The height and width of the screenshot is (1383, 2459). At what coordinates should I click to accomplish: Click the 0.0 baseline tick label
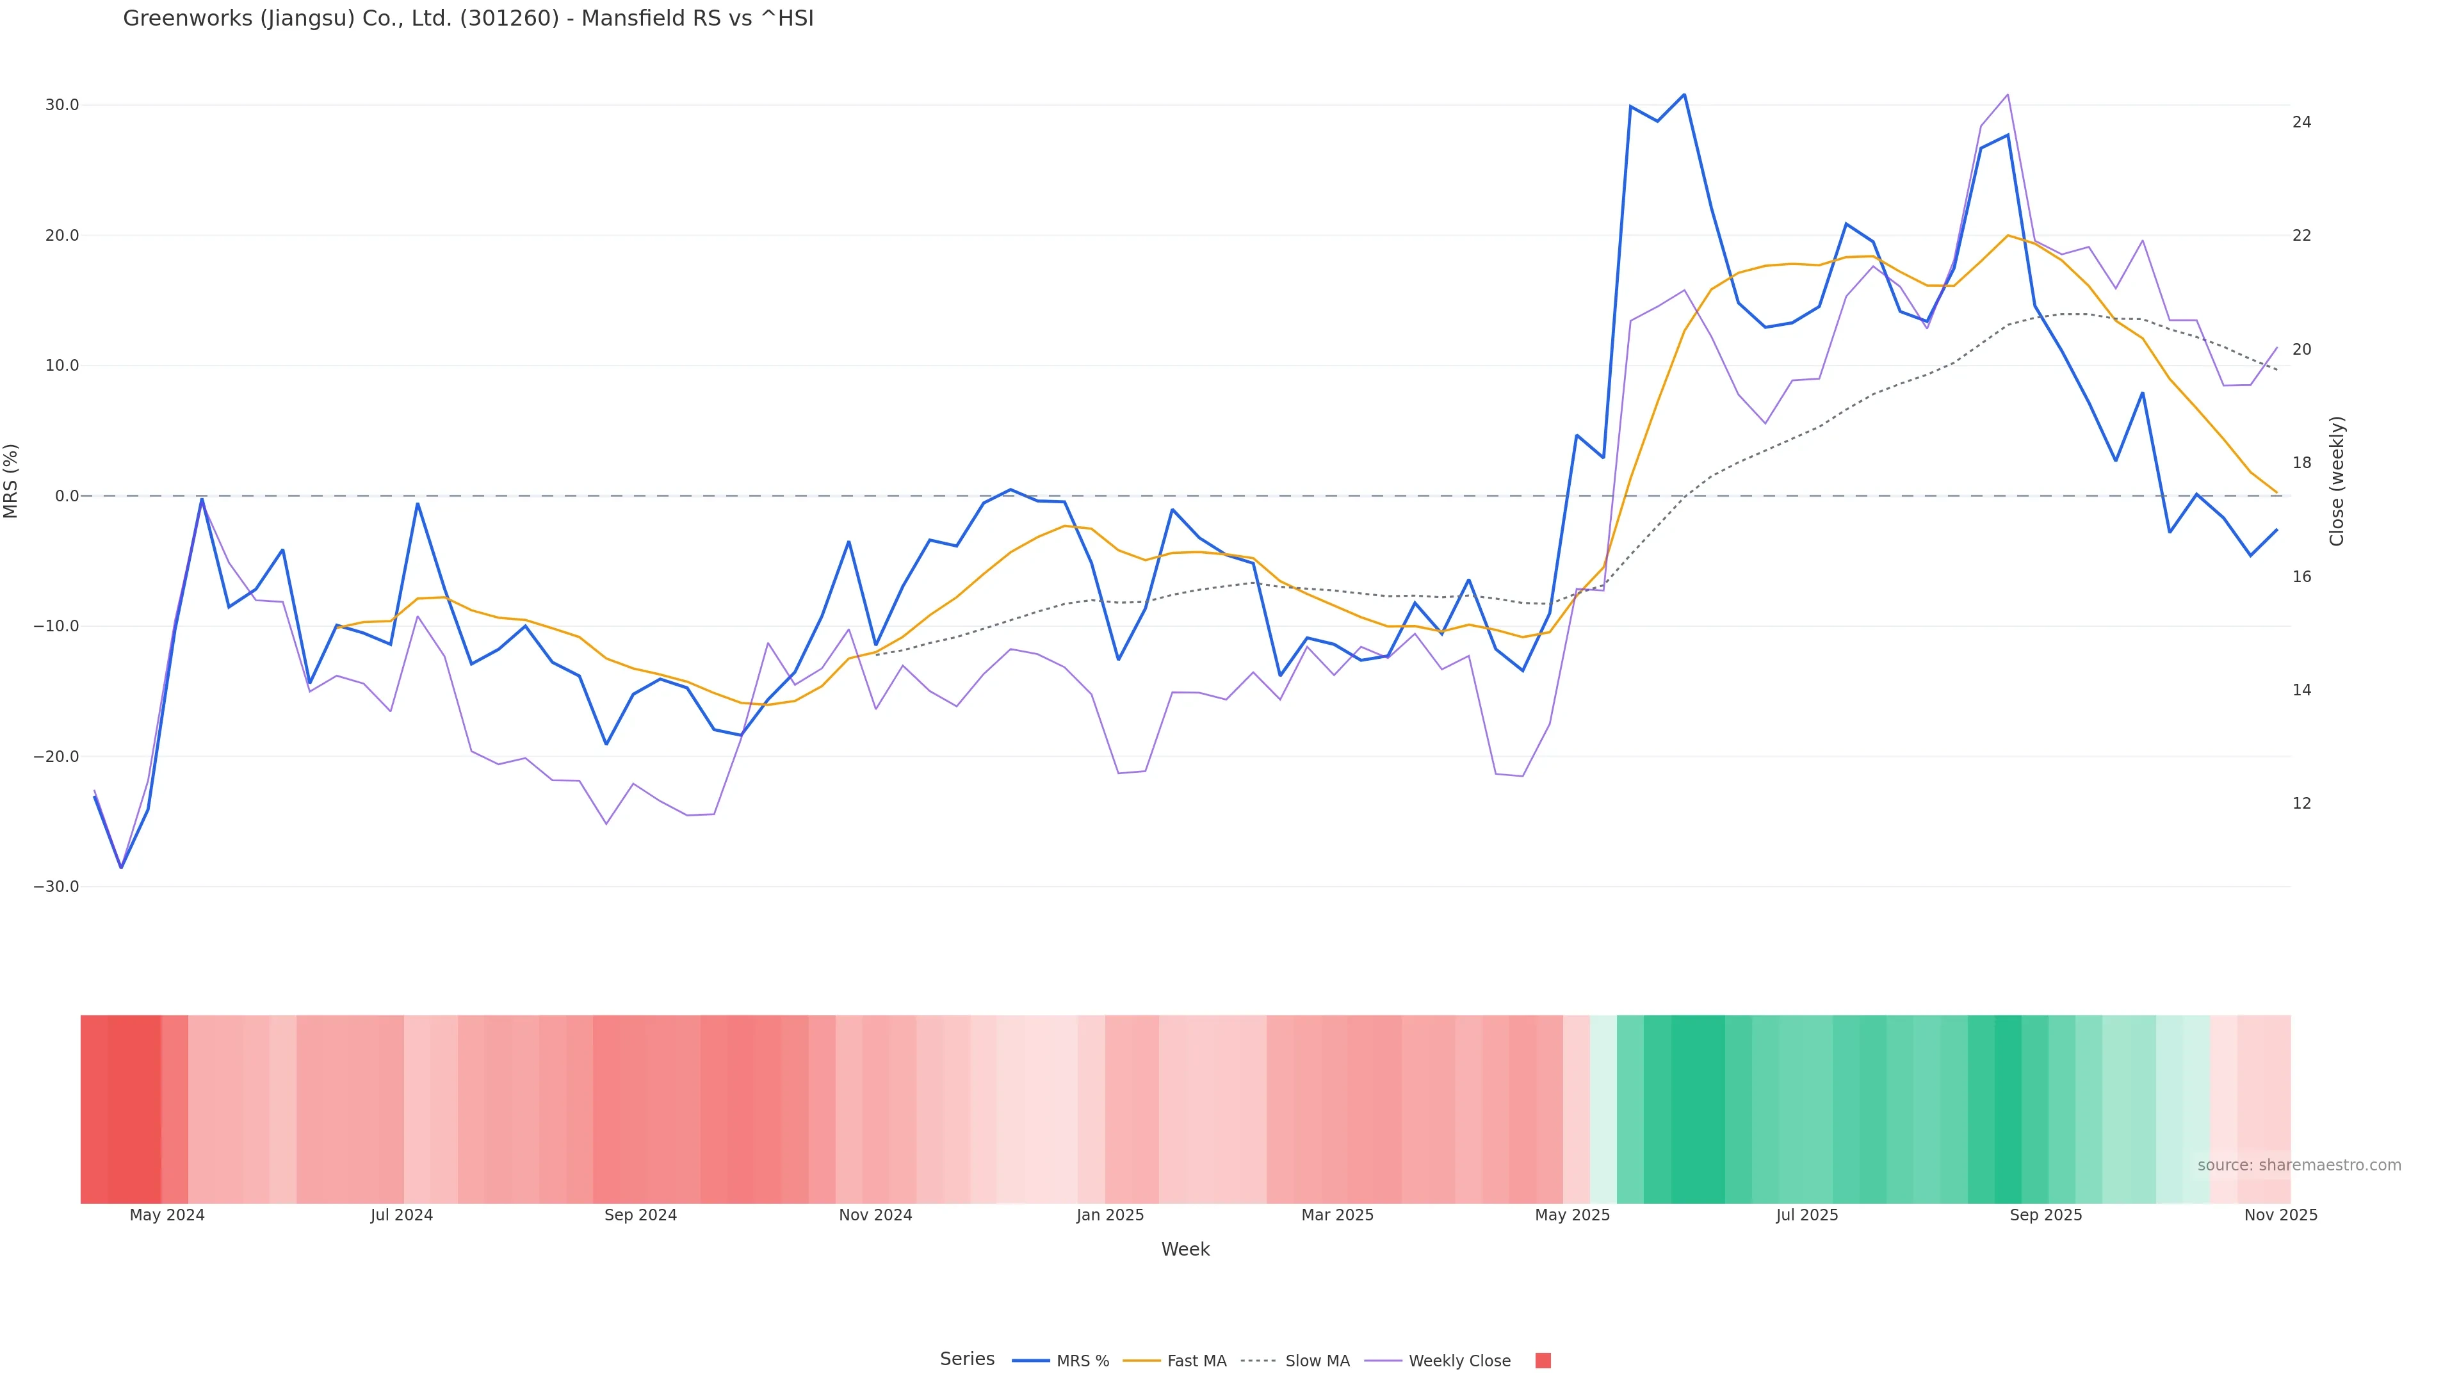coord(67,496)
